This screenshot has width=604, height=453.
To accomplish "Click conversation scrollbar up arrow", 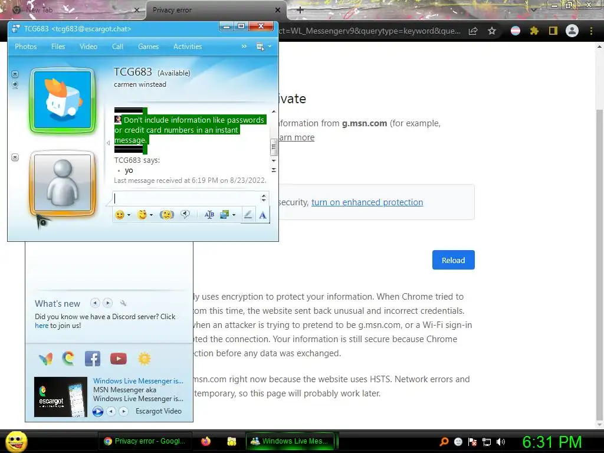I will pyautogui.click(x=274, y=111).
